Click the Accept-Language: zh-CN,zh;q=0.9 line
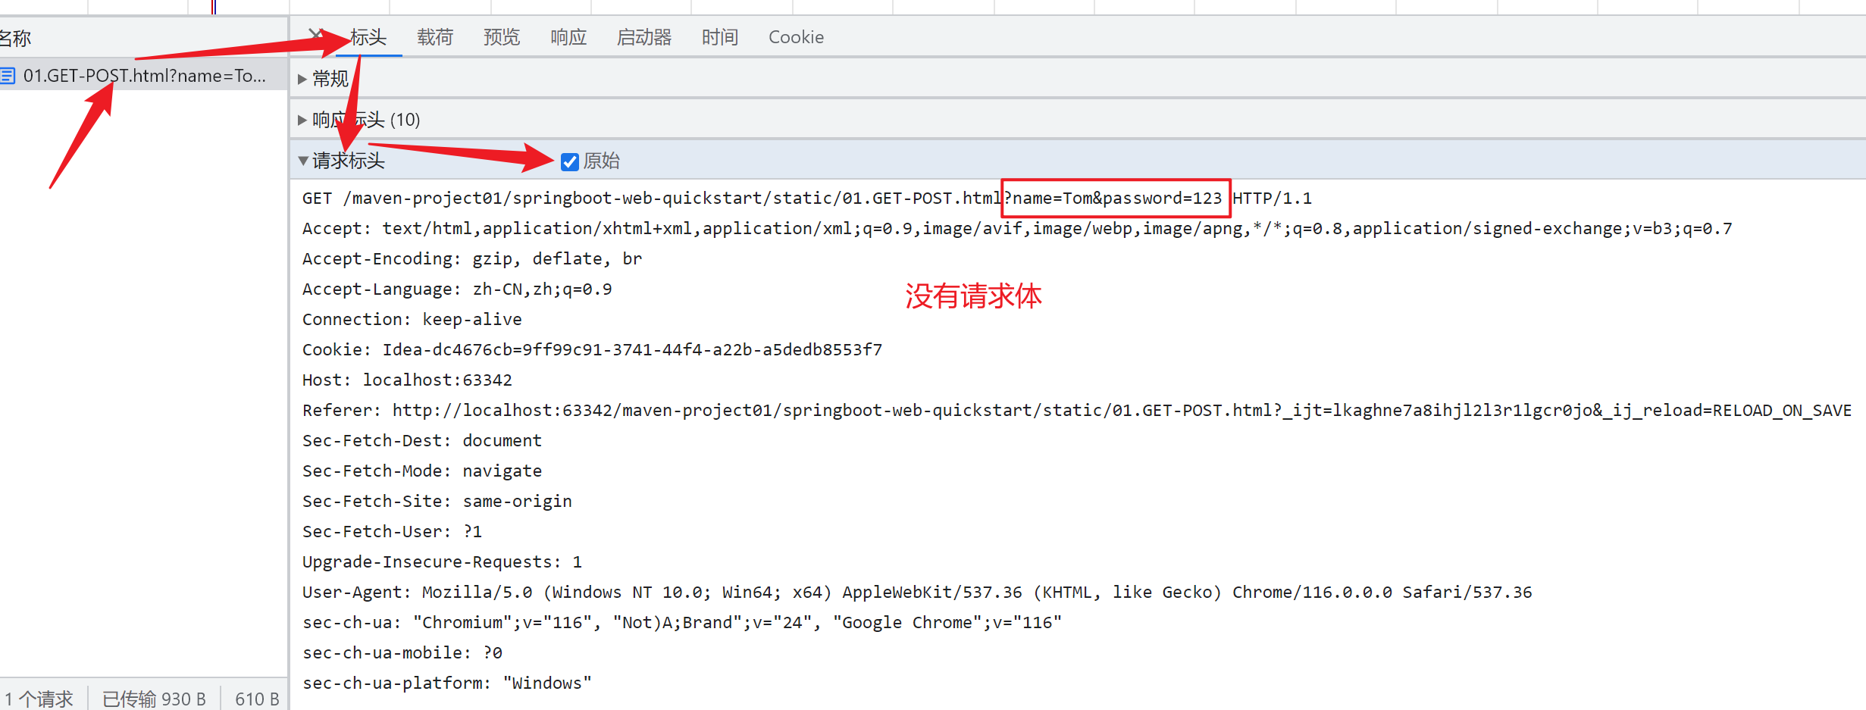Screen dimensions: 1866x710 pyautogui.click(x=457, y=289)
